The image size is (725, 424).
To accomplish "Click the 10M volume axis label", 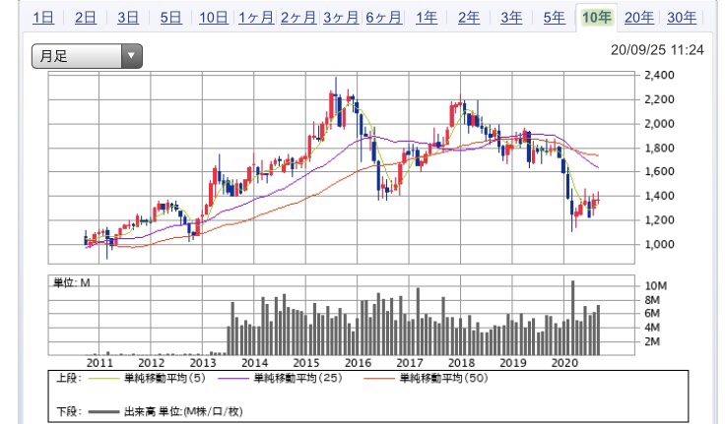I will [656, 286].
